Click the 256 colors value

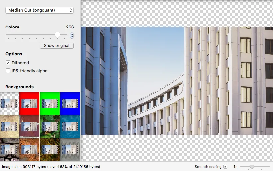(x=70, y=27)
